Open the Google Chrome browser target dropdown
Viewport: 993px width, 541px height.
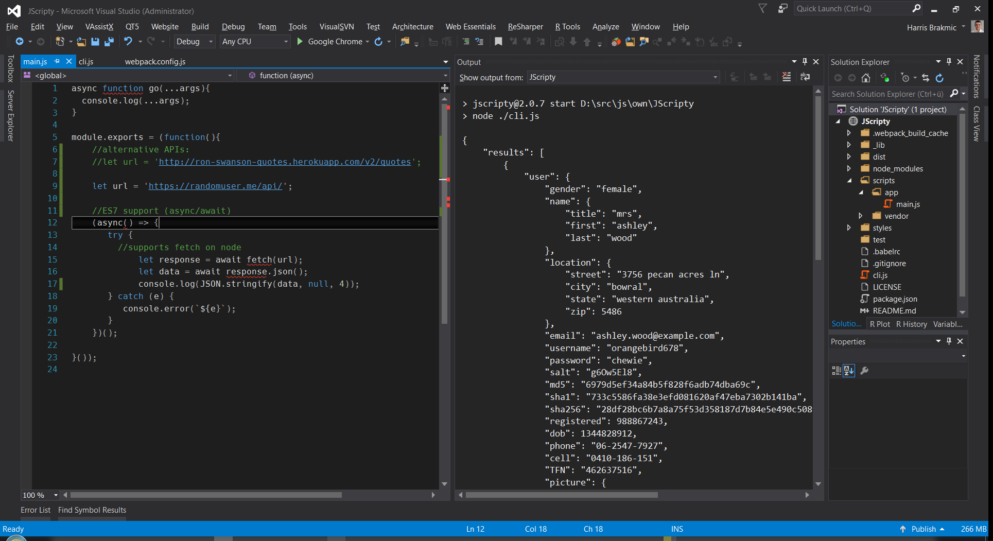click(368, 42)
